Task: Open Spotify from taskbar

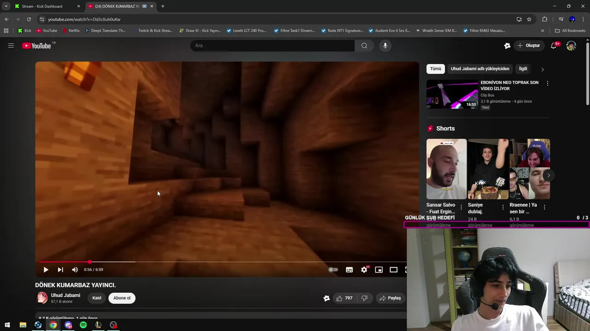Action: [83, 325]
